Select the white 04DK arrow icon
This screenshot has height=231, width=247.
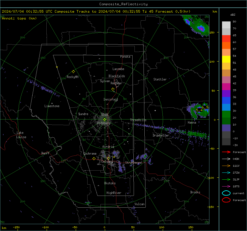point(226,159)
